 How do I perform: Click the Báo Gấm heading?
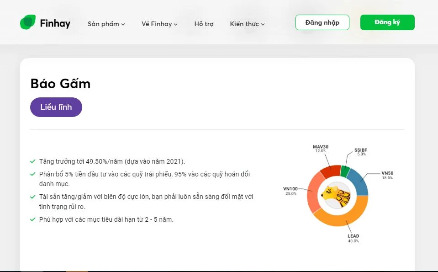pyautogui.click(x=60, y=84)
